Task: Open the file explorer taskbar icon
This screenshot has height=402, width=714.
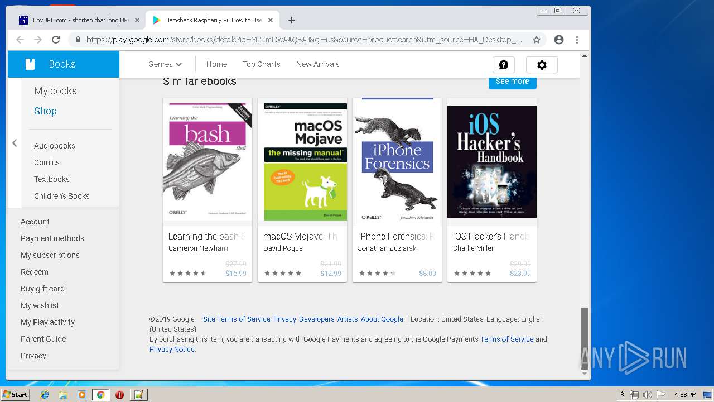Action: click(x=63, y=395)
